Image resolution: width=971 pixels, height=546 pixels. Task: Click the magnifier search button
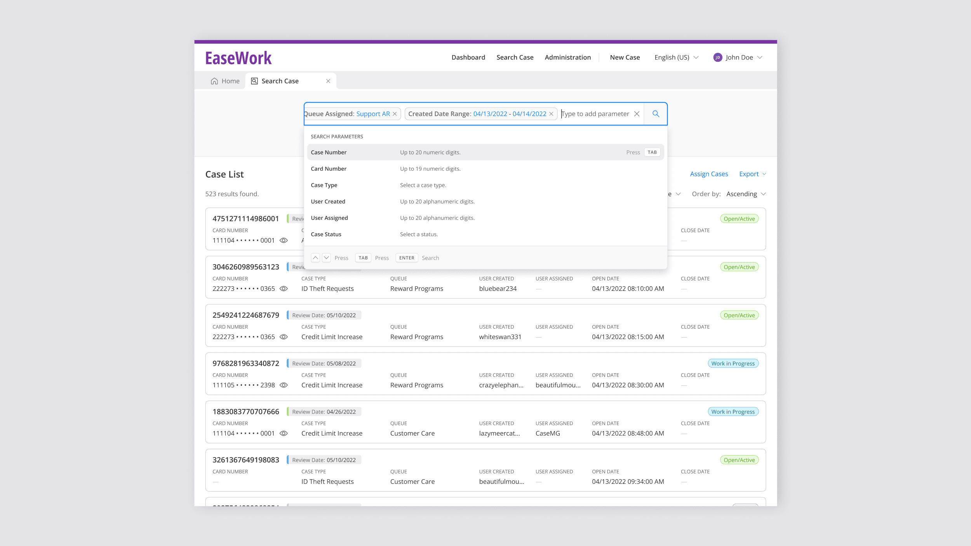(x=656, y=114)
